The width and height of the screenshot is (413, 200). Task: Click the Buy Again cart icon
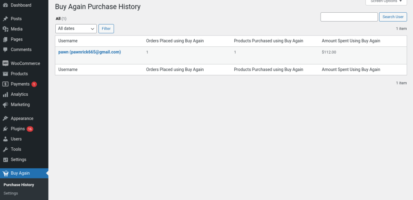tap(5, 173)
